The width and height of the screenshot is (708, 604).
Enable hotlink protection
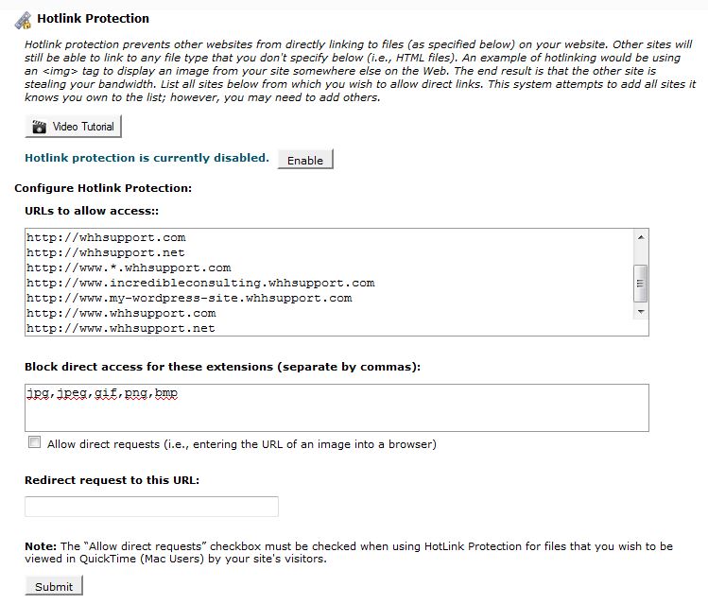point(304,160)
